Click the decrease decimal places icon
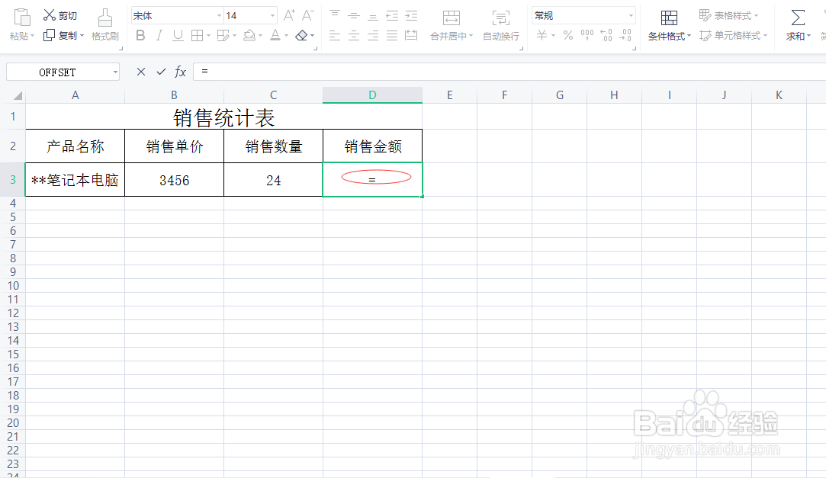The width and height of the screenshot is (826, 478). tap(625, 35)
